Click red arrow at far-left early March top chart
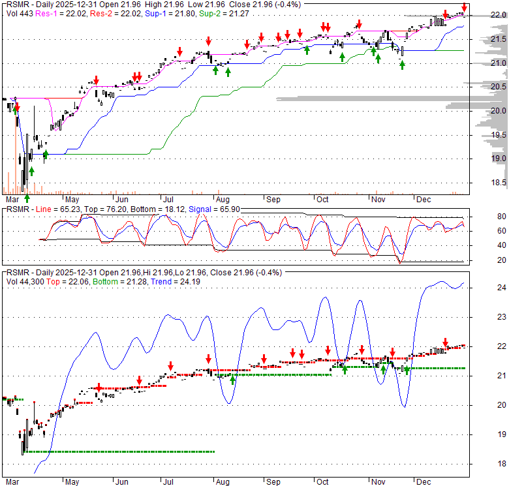This screenshot has height=486, width=509. click(15, 103)
